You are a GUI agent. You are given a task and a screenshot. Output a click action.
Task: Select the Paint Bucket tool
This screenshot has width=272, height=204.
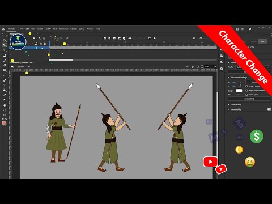5,90
